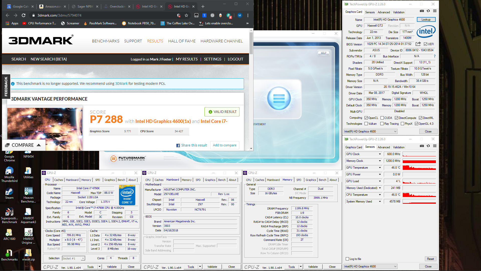Open the Tools dropdown arrow in the first CPU-Z window
The width and height of the screenshot is (481, 271).
coord(99,267)
